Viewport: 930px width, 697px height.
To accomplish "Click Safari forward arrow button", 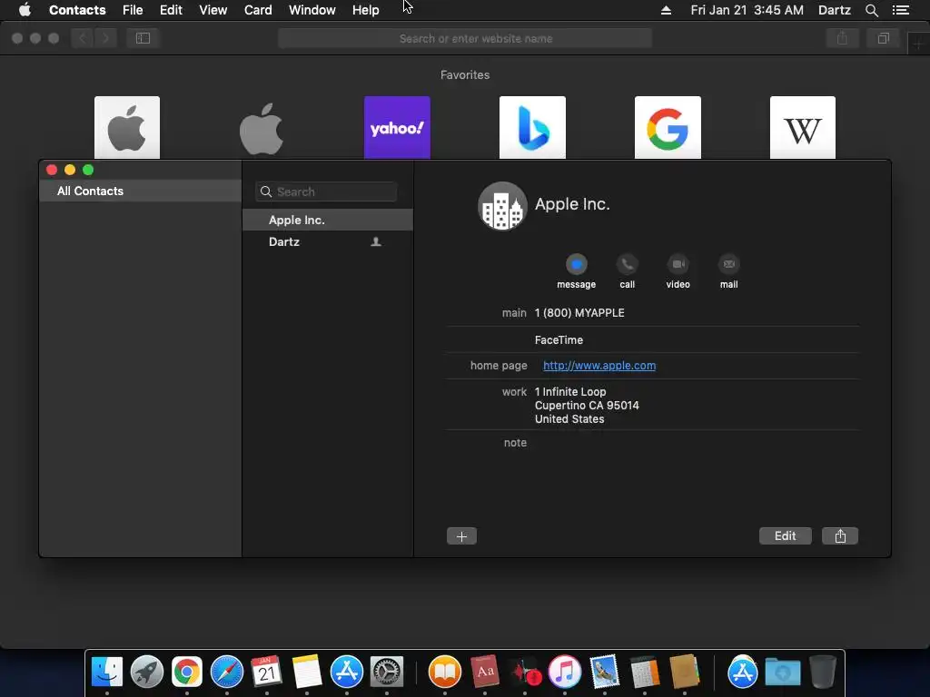I will (x=105, y=38).
